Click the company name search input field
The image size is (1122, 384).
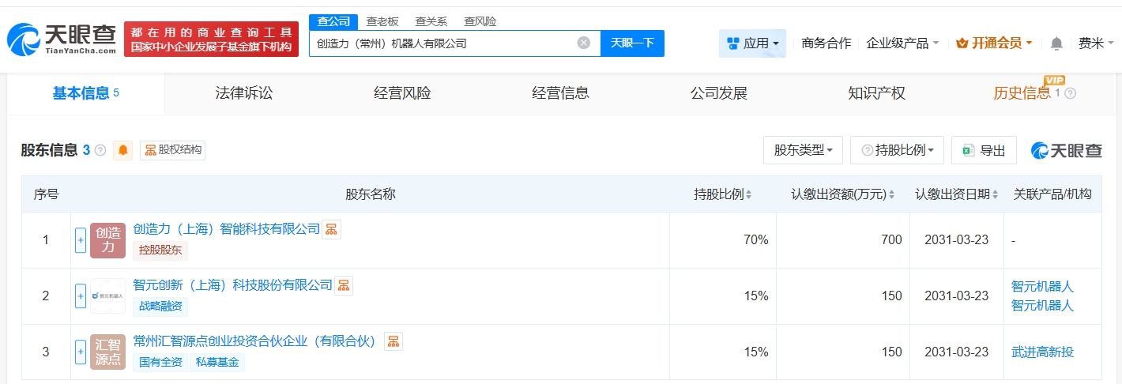click(x=442, y=43)
